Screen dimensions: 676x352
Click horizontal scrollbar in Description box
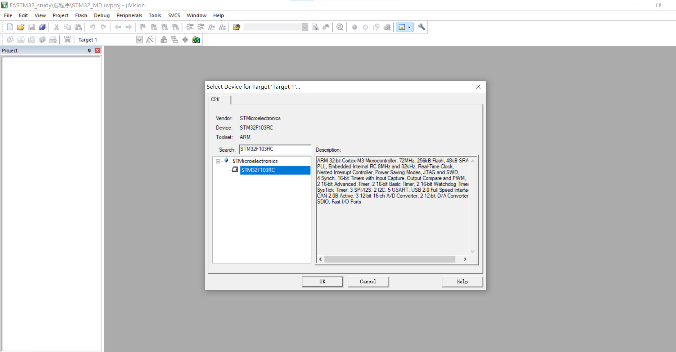pos(390,259)
